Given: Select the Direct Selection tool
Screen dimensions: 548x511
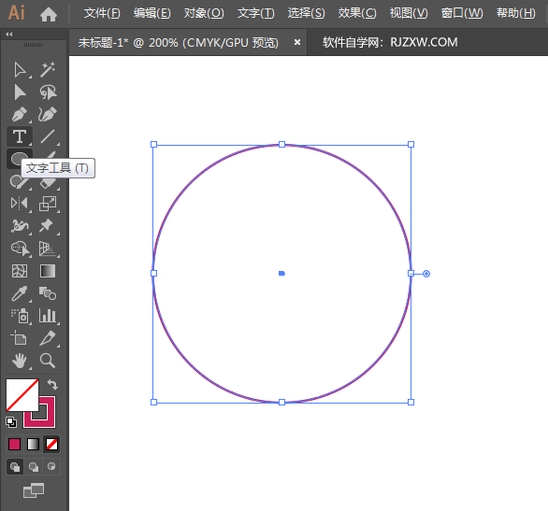Looking at the screenshot, I should pyautogui.click(x=20, y=69).
